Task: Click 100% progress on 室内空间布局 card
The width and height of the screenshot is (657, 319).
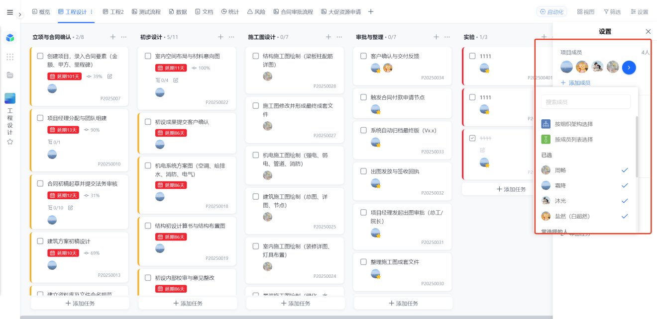Action: 201,68
